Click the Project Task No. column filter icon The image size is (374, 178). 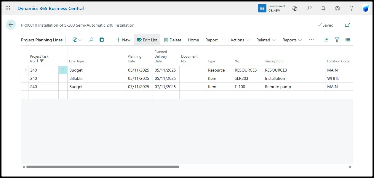point(42,61)
